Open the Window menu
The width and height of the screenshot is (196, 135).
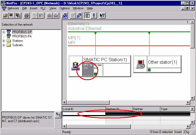click(x=78, y=8)
